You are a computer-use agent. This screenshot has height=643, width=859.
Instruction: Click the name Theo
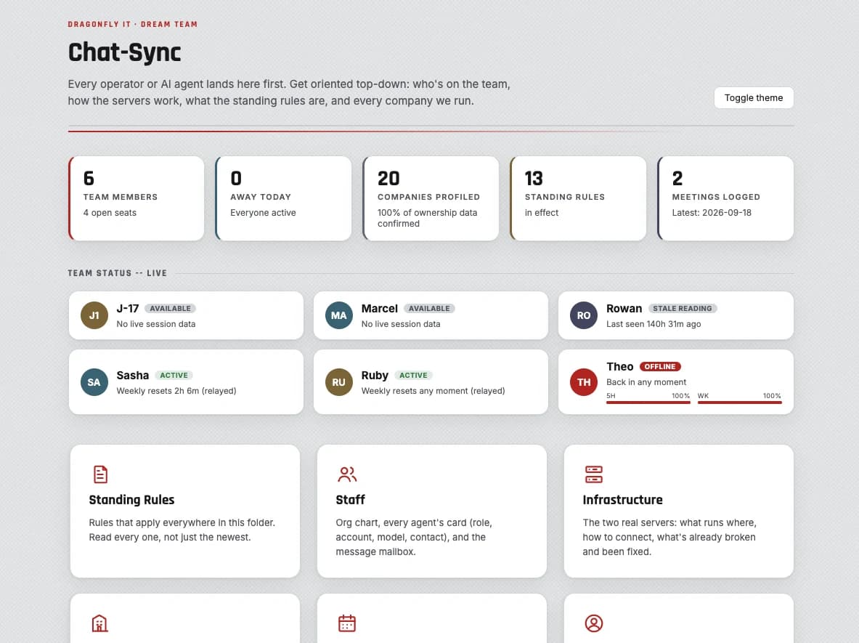[x=619, y=367]
